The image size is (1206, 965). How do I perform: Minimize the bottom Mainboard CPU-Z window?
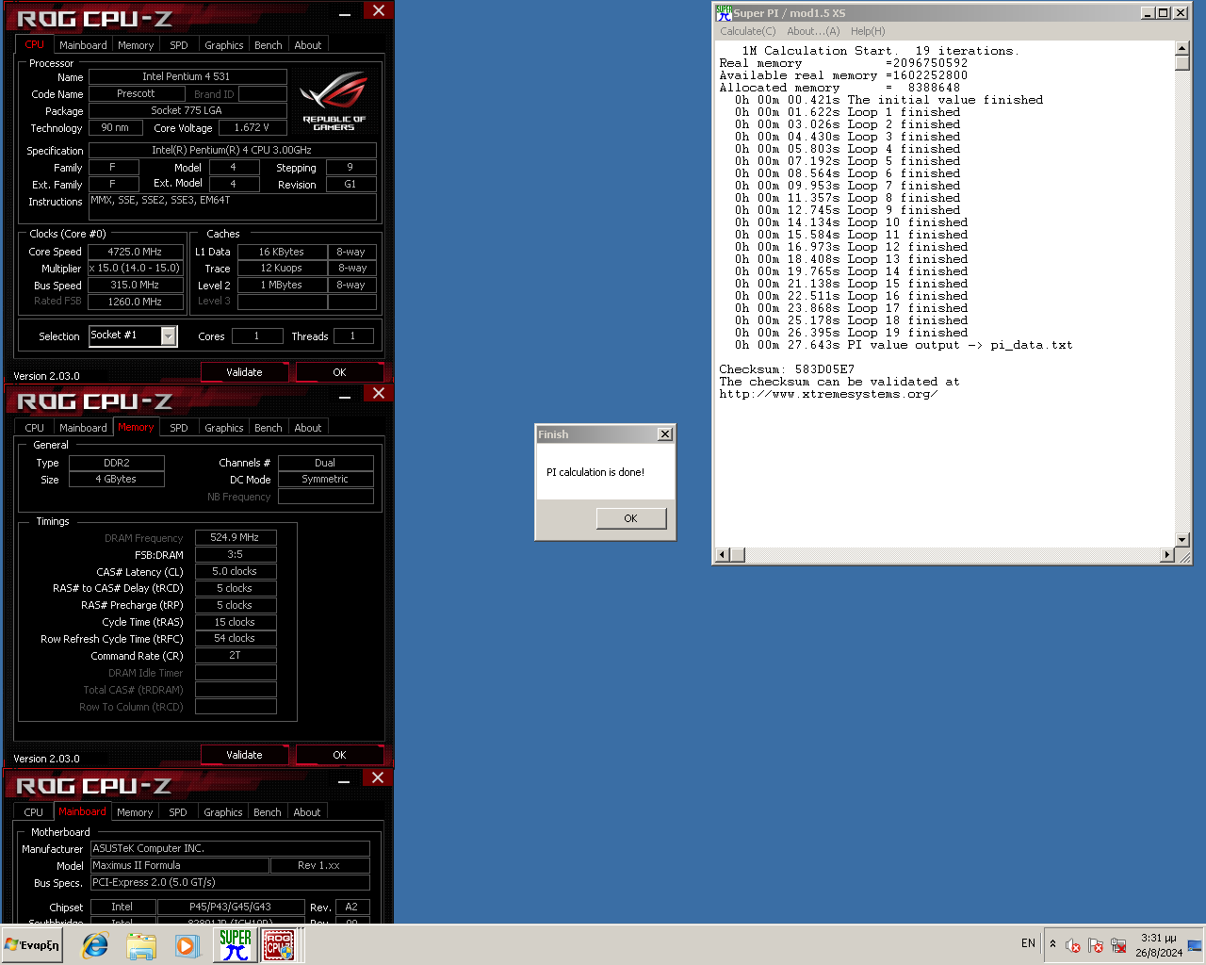[345, 780]
